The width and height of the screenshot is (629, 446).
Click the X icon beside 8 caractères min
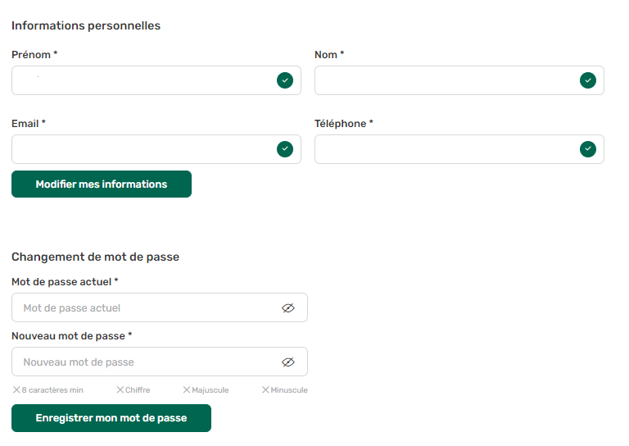[x=16, y=389]
